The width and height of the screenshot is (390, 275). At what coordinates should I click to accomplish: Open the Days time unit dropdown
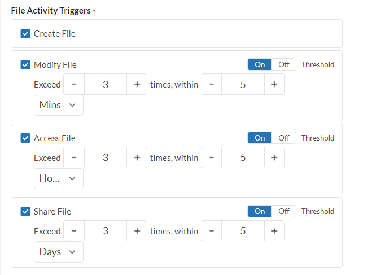click(59, 252)
